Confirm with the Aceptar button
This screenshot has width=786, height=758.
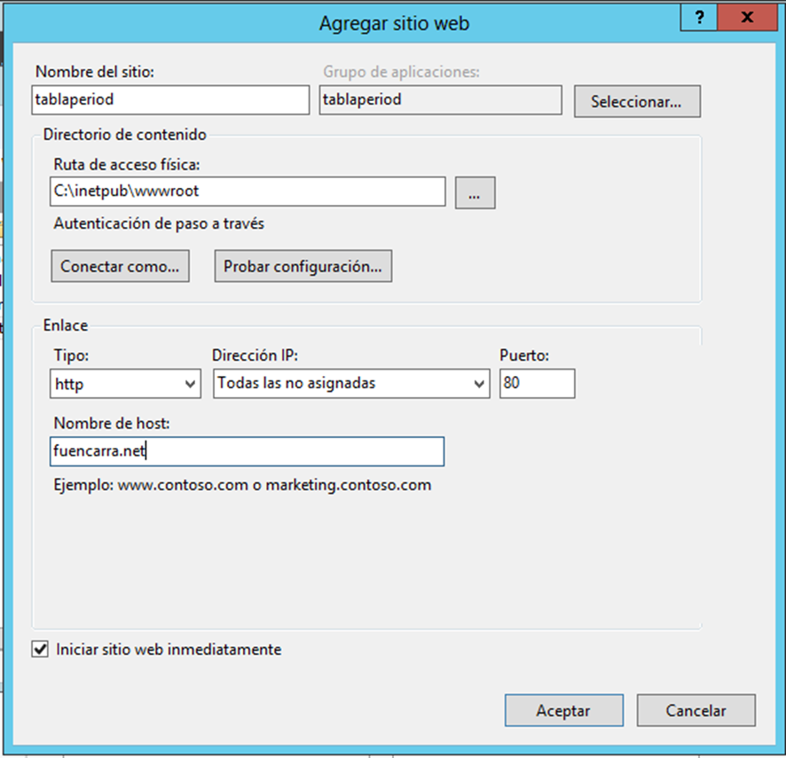point(563,710)
